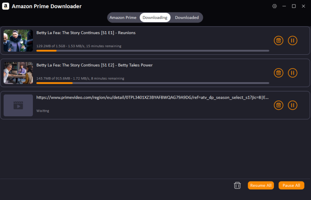This screenshot has width=311, height=200.
Task: Click the Reunions episode thumbnail
Action: click(18, 41)
